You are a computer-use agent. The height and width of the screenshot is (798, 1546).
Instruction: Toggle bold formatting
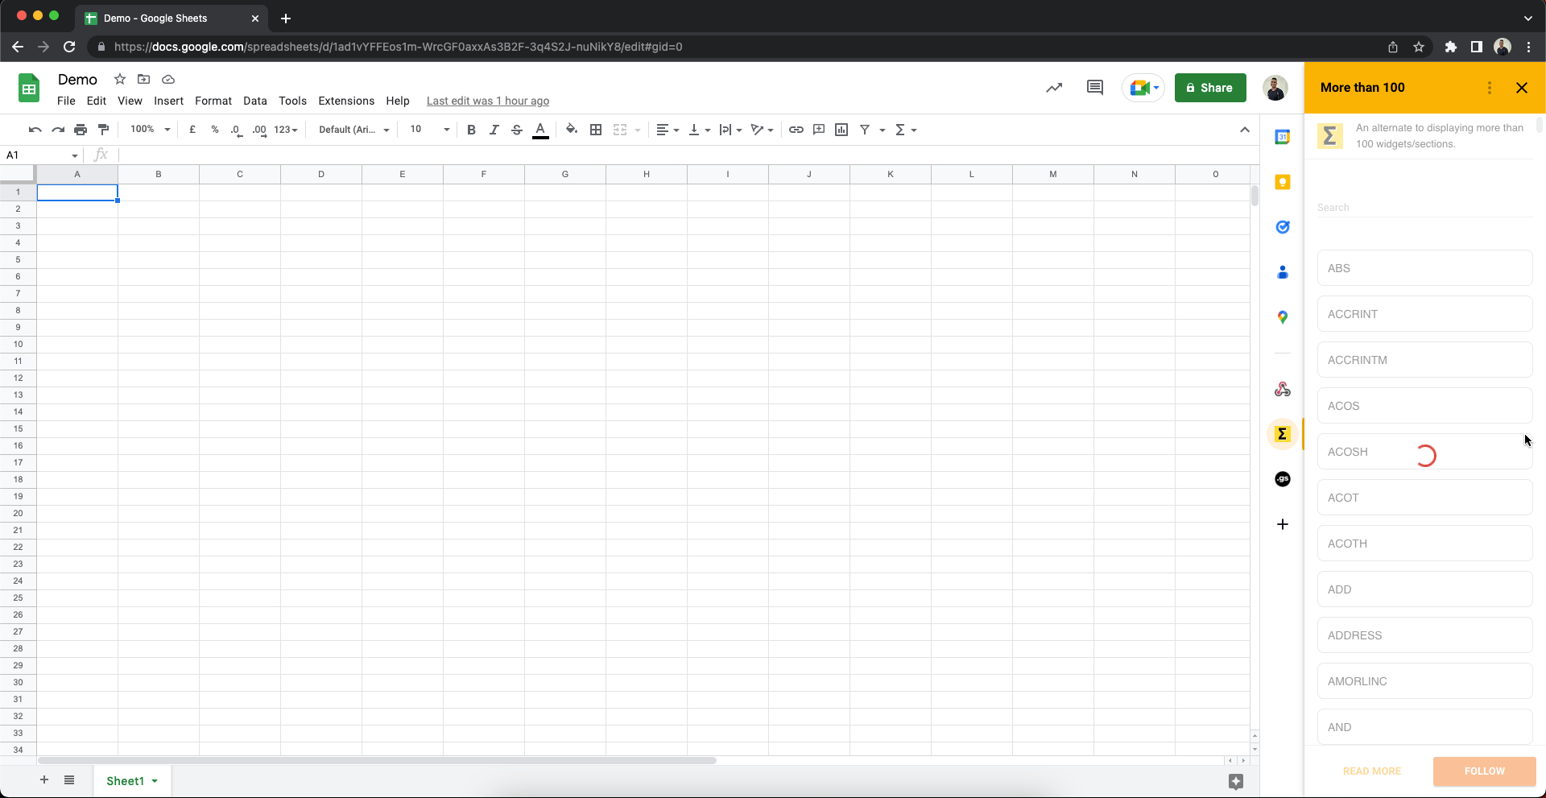click(x=471, y=130)
